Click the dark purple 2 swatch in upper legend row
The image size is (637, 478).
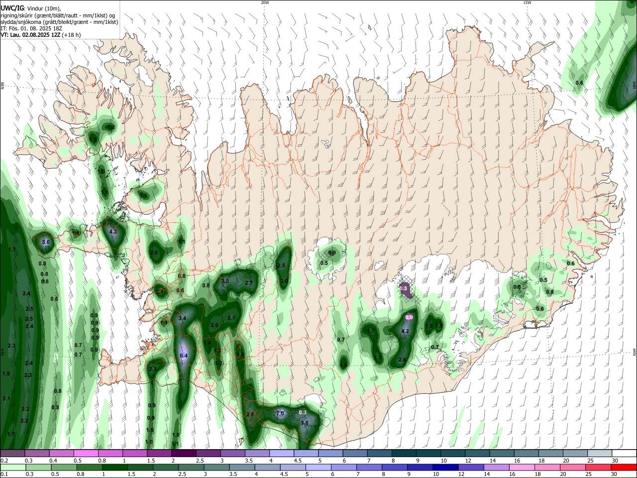click(183, 454)
